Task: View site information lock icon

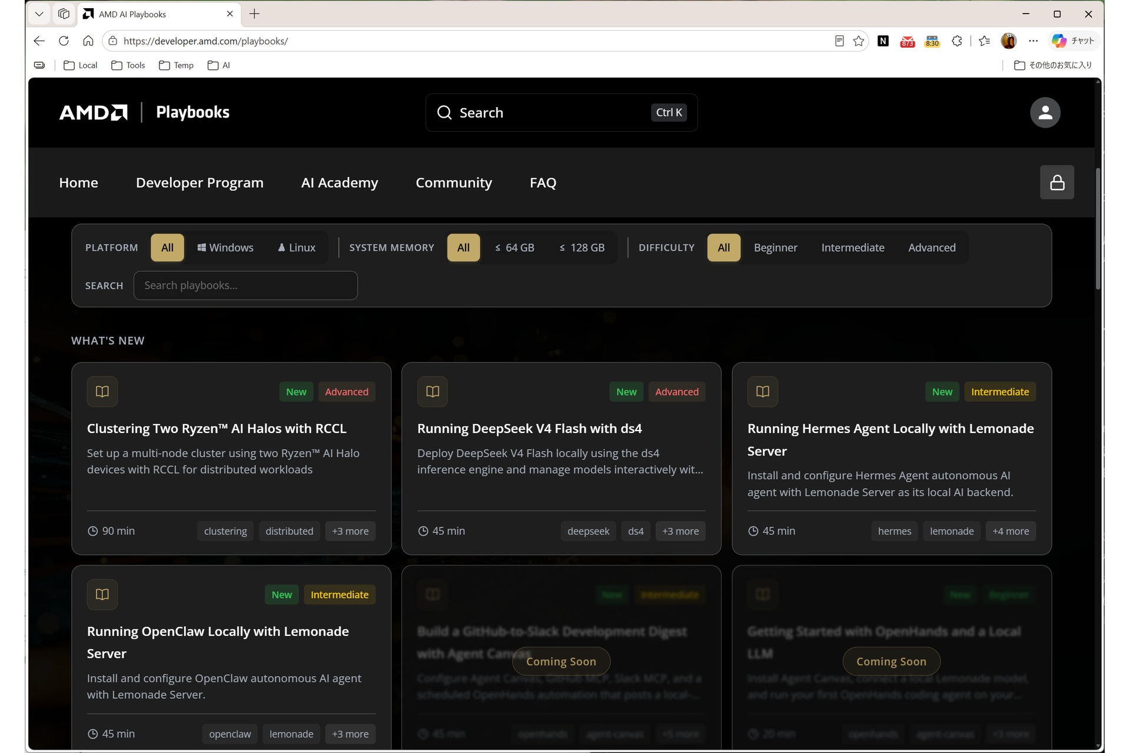Action: (112, 41)
